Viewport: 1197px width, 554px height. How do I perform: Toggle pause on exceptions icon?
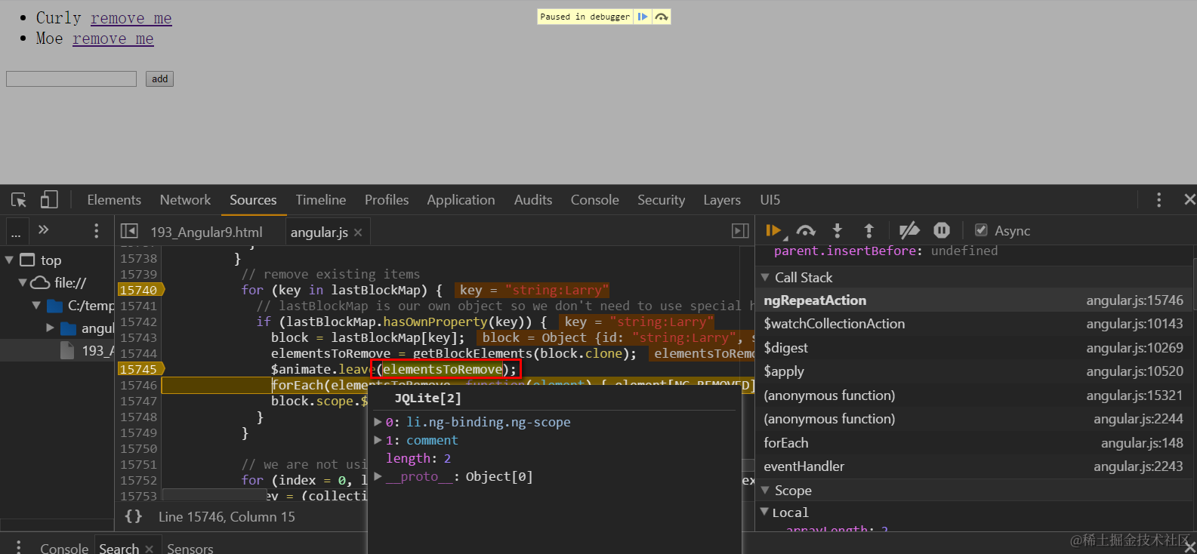point(942,230)
